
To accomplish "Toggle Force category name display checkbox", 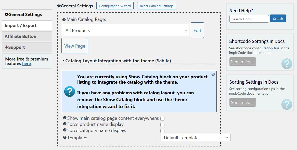I will 162,131.
